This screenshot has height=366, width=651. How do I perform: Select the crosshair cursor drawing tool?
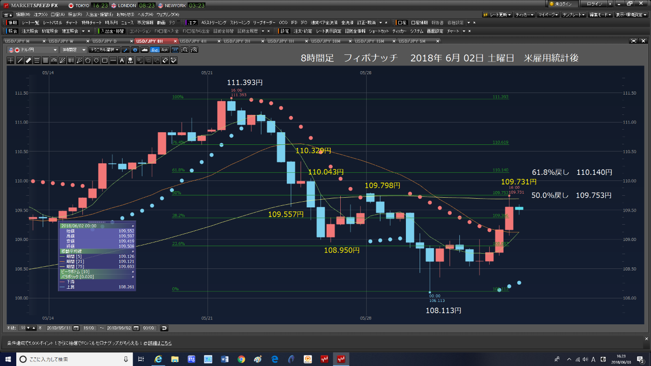[x=11, y=60]
